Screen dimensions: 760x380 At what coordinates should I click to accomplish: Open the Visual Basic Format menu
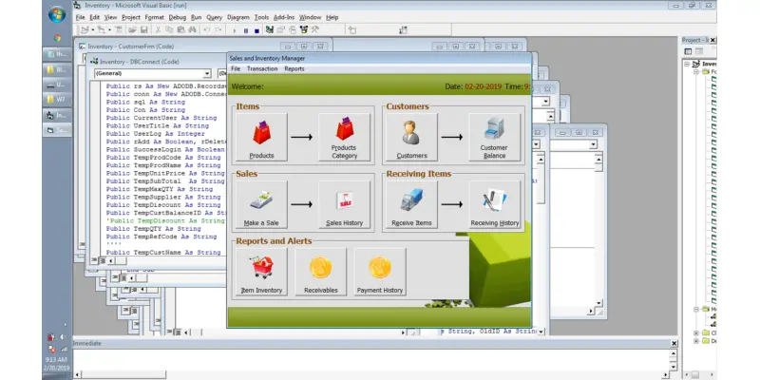(155, 17)
